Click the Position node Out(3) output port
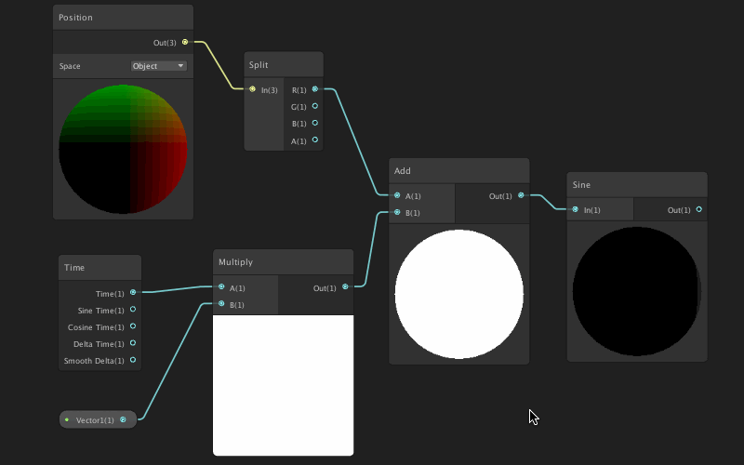This screenshot has height=465, width=744. tap(185, 42)
